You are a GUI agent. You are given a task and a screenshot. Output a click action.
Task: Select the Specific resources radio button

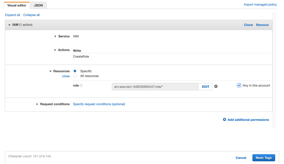pyautogui.click(x=75, y=71)
